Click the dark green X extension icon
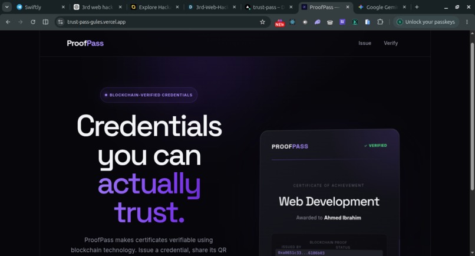 (x=355, y=22)
